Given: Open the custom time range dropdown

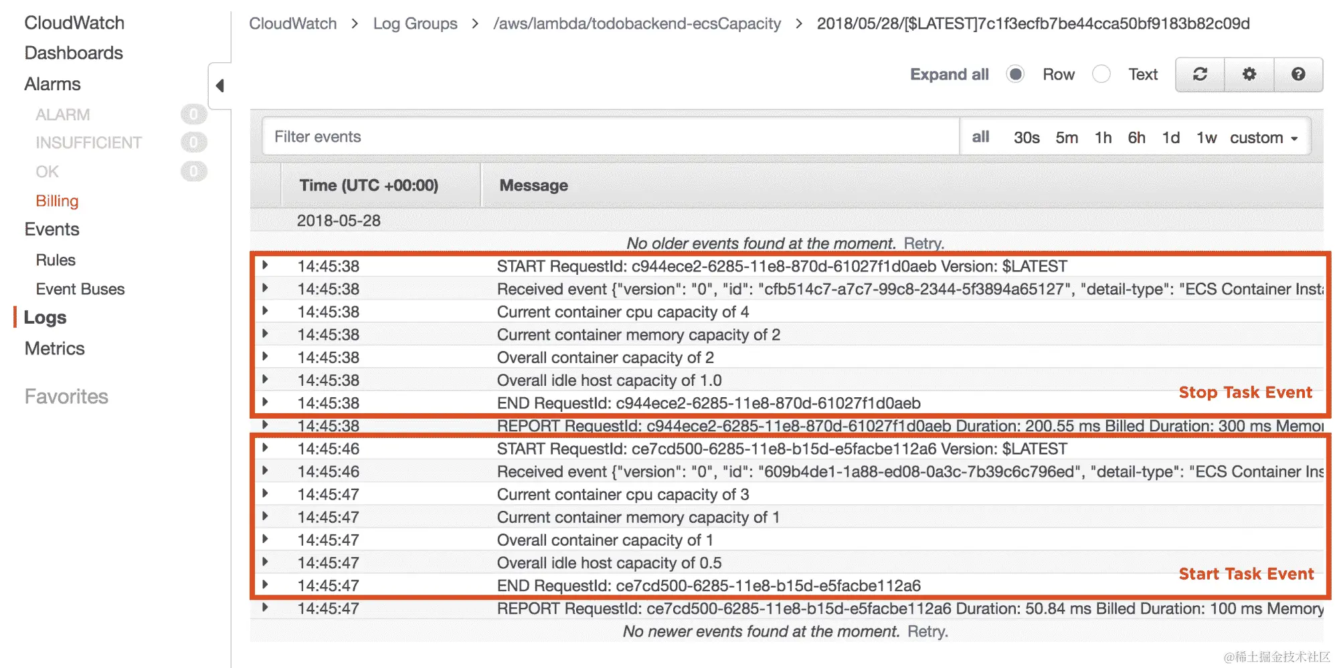Looking at the screenshot, I should point(1263,138).
